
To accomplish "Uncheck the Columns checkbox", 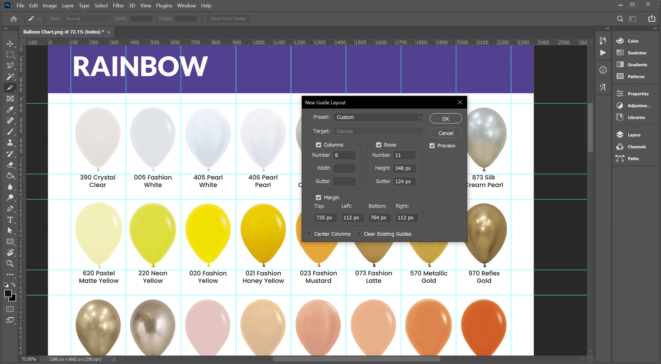I will [319, 145].
